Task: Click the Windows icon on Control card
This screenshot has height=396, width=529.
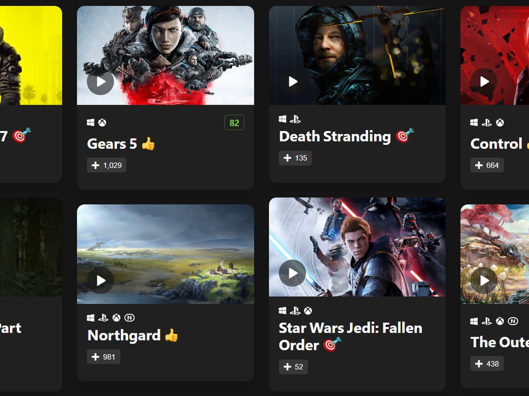Action: [474, 122]
